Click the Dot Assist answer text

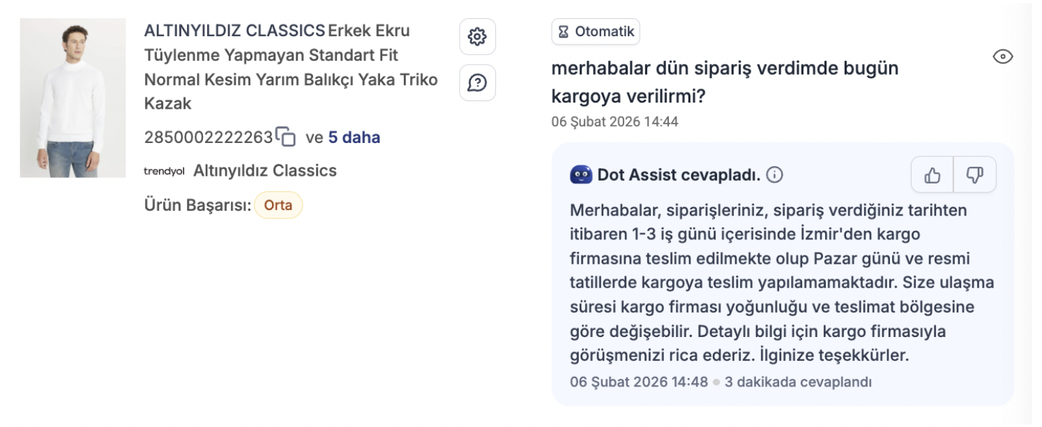coord(781,283)
